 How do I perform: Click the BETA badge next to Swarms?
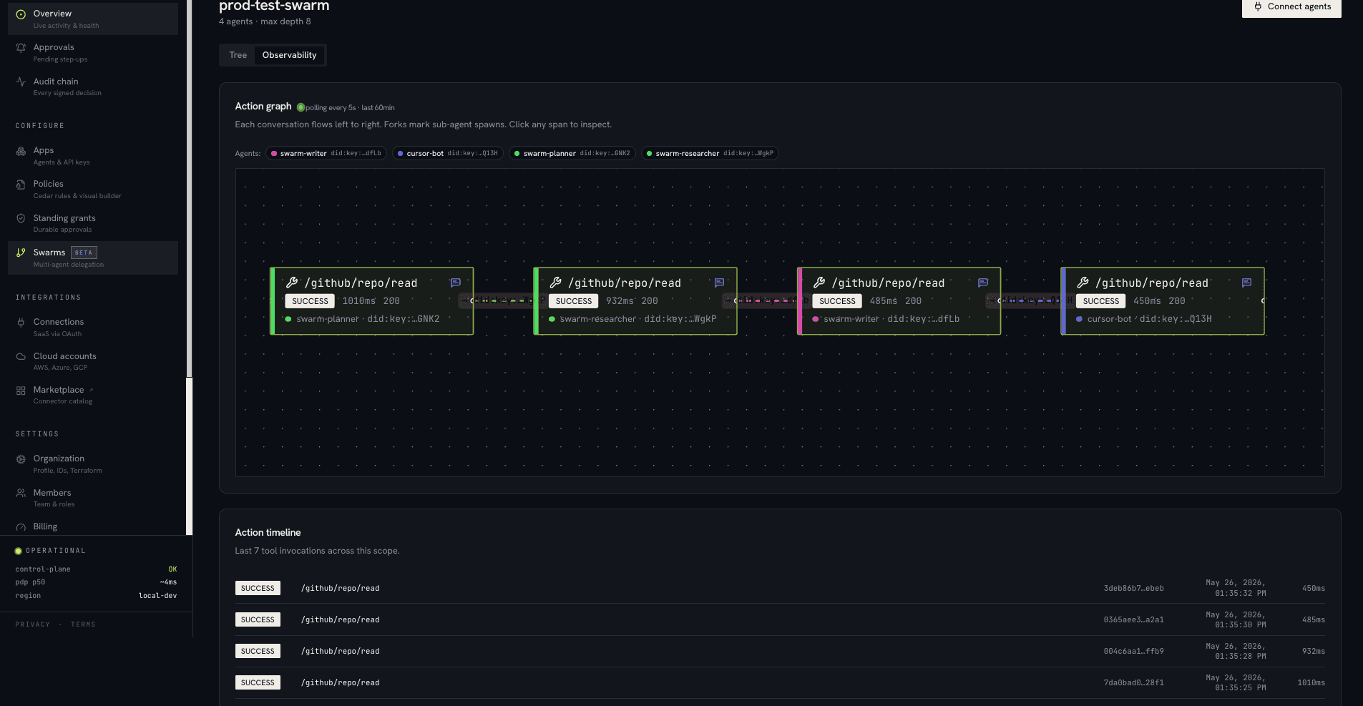pos(84,253)
